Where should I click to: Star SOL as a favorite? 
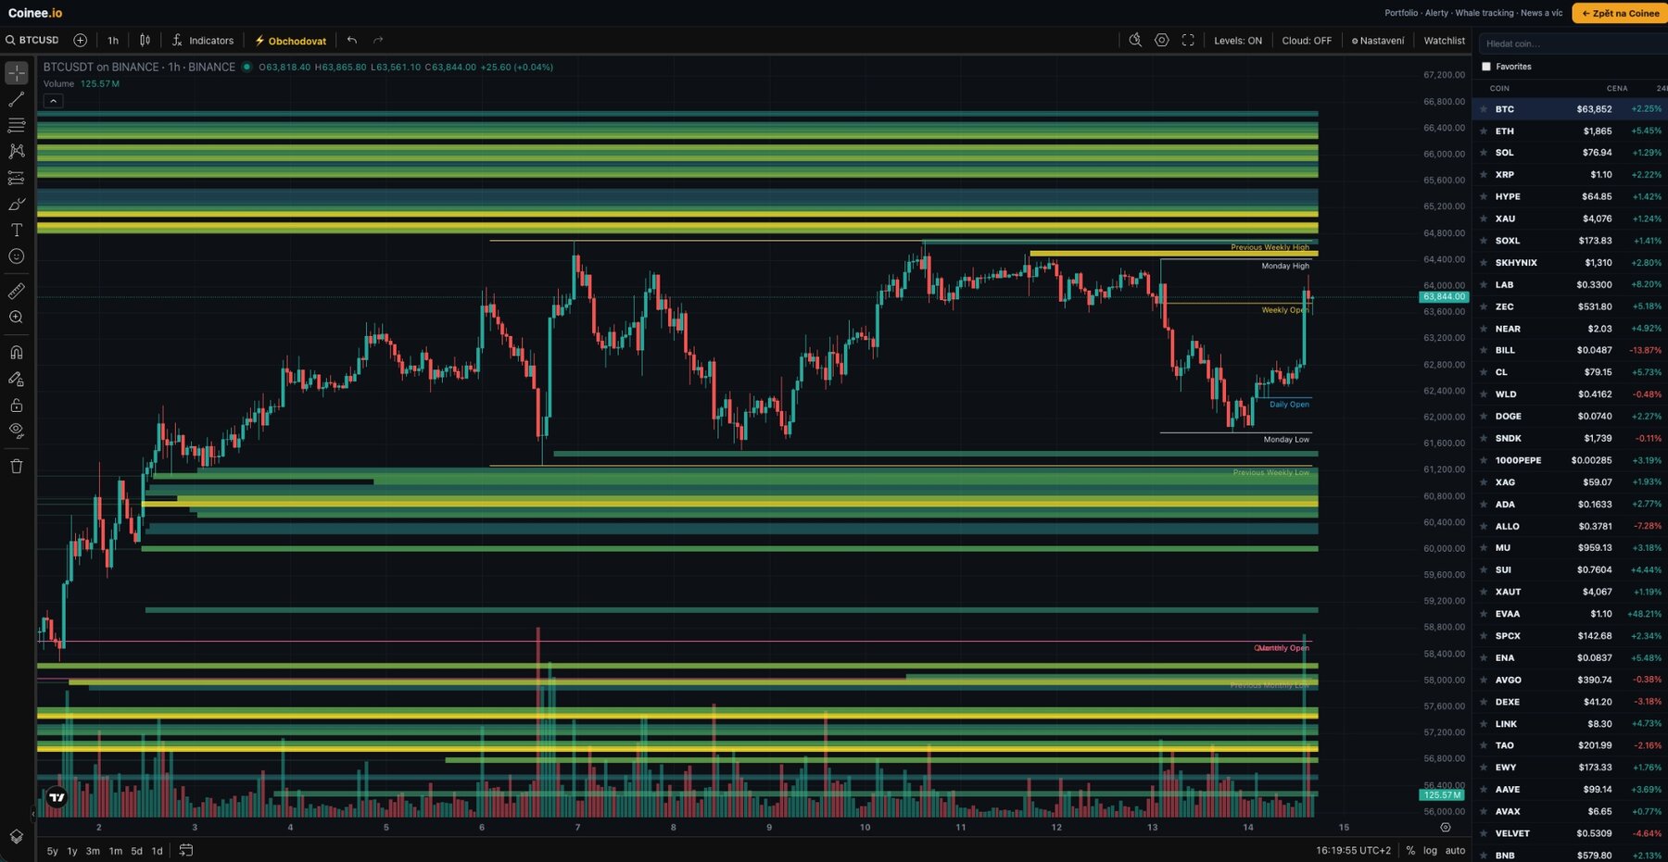[x=1484, y=153]
